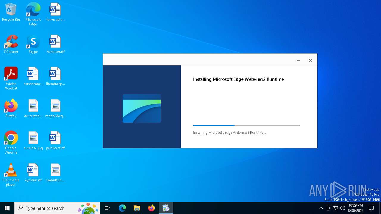Open Microsoft Edge from the taskbar
Image resolution: width=381 pixels, height=214 pixels.
pos(122,208)
